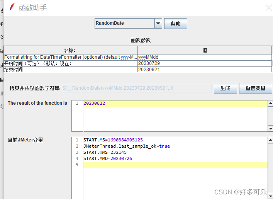Viewport: 273px width, 199px height.
Task: Click the START.MS=1690384905125 line
Action: [x=113, y=140]
